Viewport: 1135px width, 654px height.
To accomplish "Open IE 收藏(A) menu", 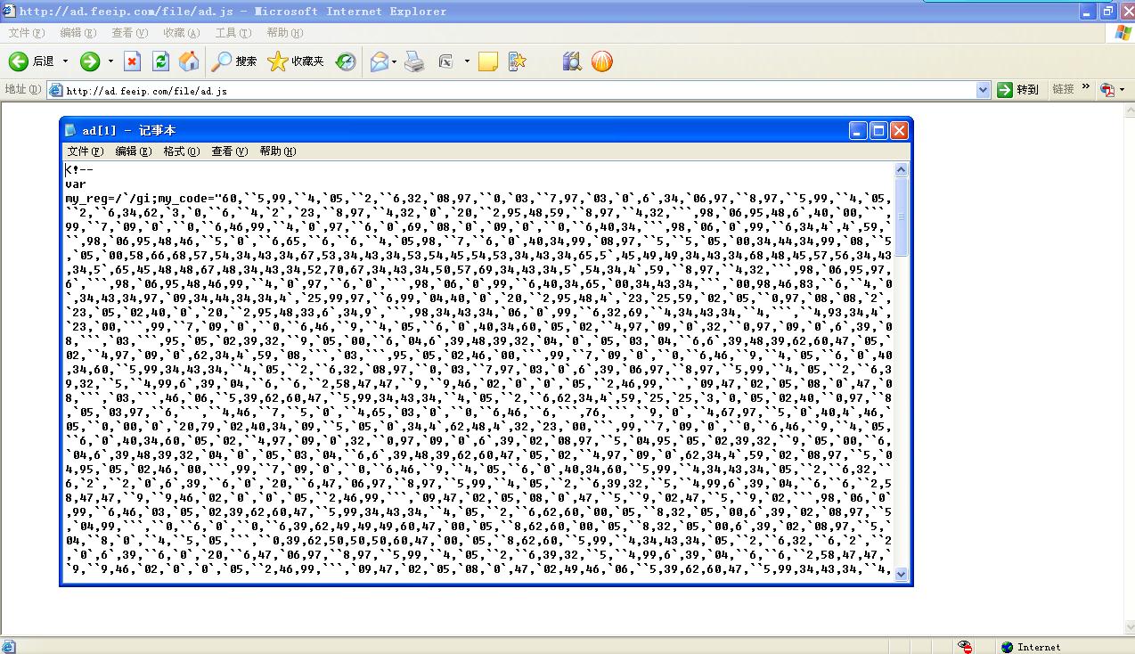I will tap(182, 33).
